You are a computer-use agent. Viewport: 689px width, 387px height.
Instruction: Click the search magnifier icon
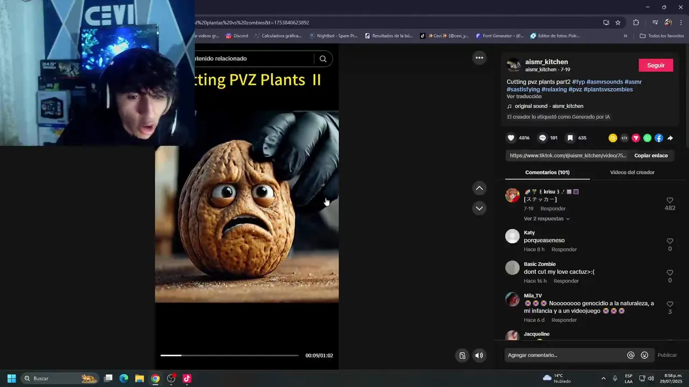tap(323, 59)
